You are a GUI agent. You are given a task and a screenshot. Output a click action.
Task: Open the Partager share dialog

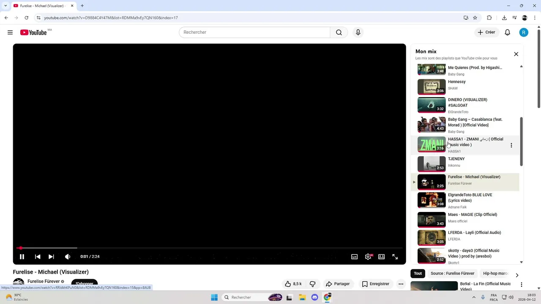click(337, 284)
